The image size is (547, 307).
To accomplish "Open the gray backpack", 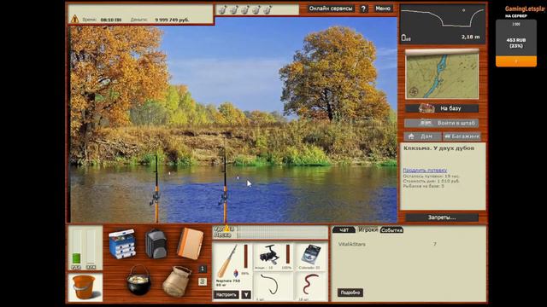I will point(156,244).
